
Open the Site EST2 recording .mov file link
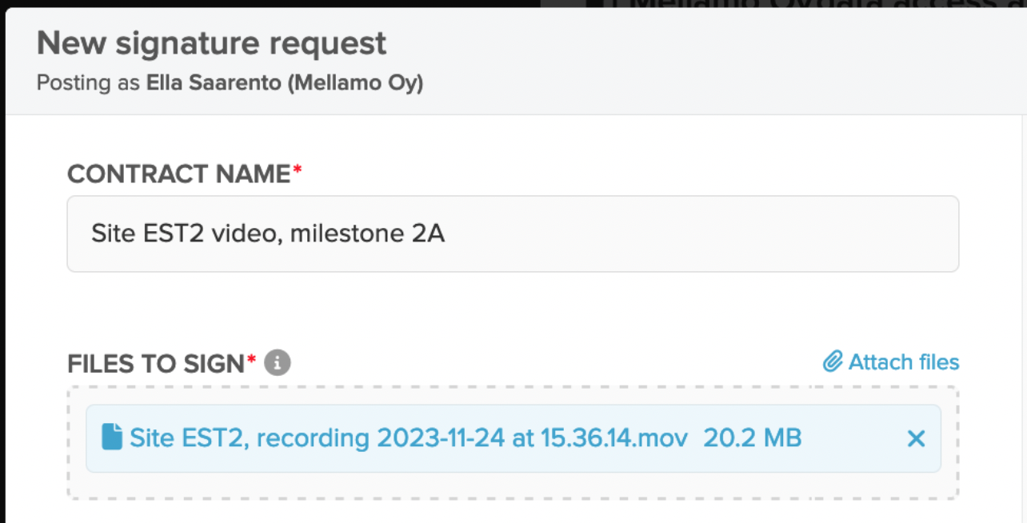(x=409, y=437)
